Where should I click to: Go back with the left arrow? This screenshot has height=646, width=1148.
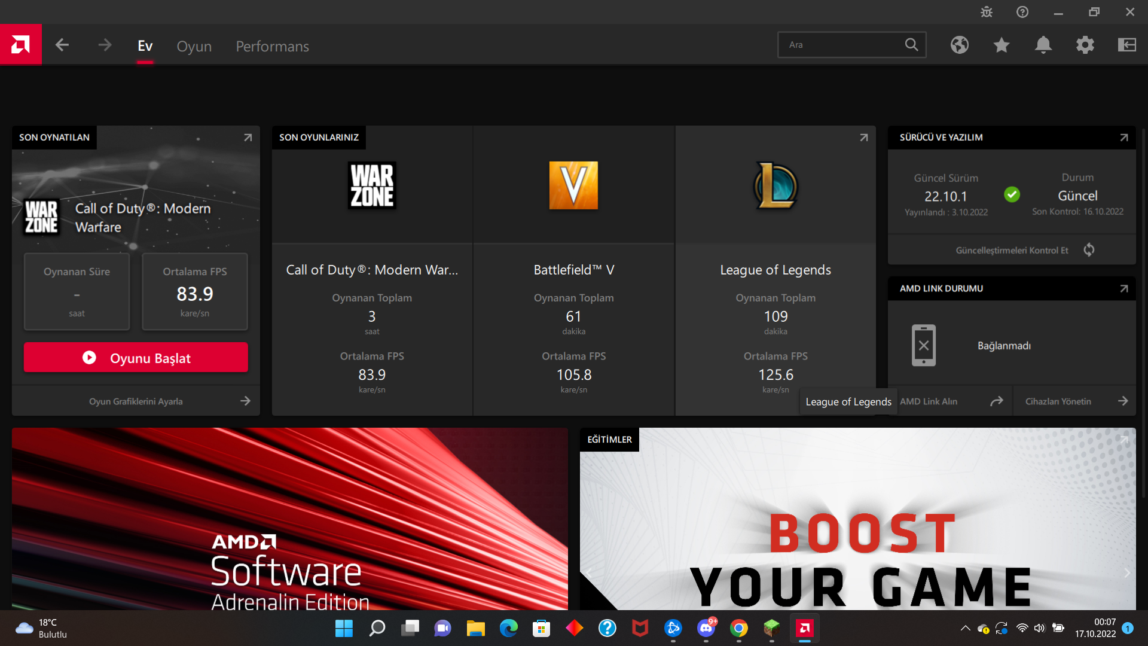pos(62,45)
